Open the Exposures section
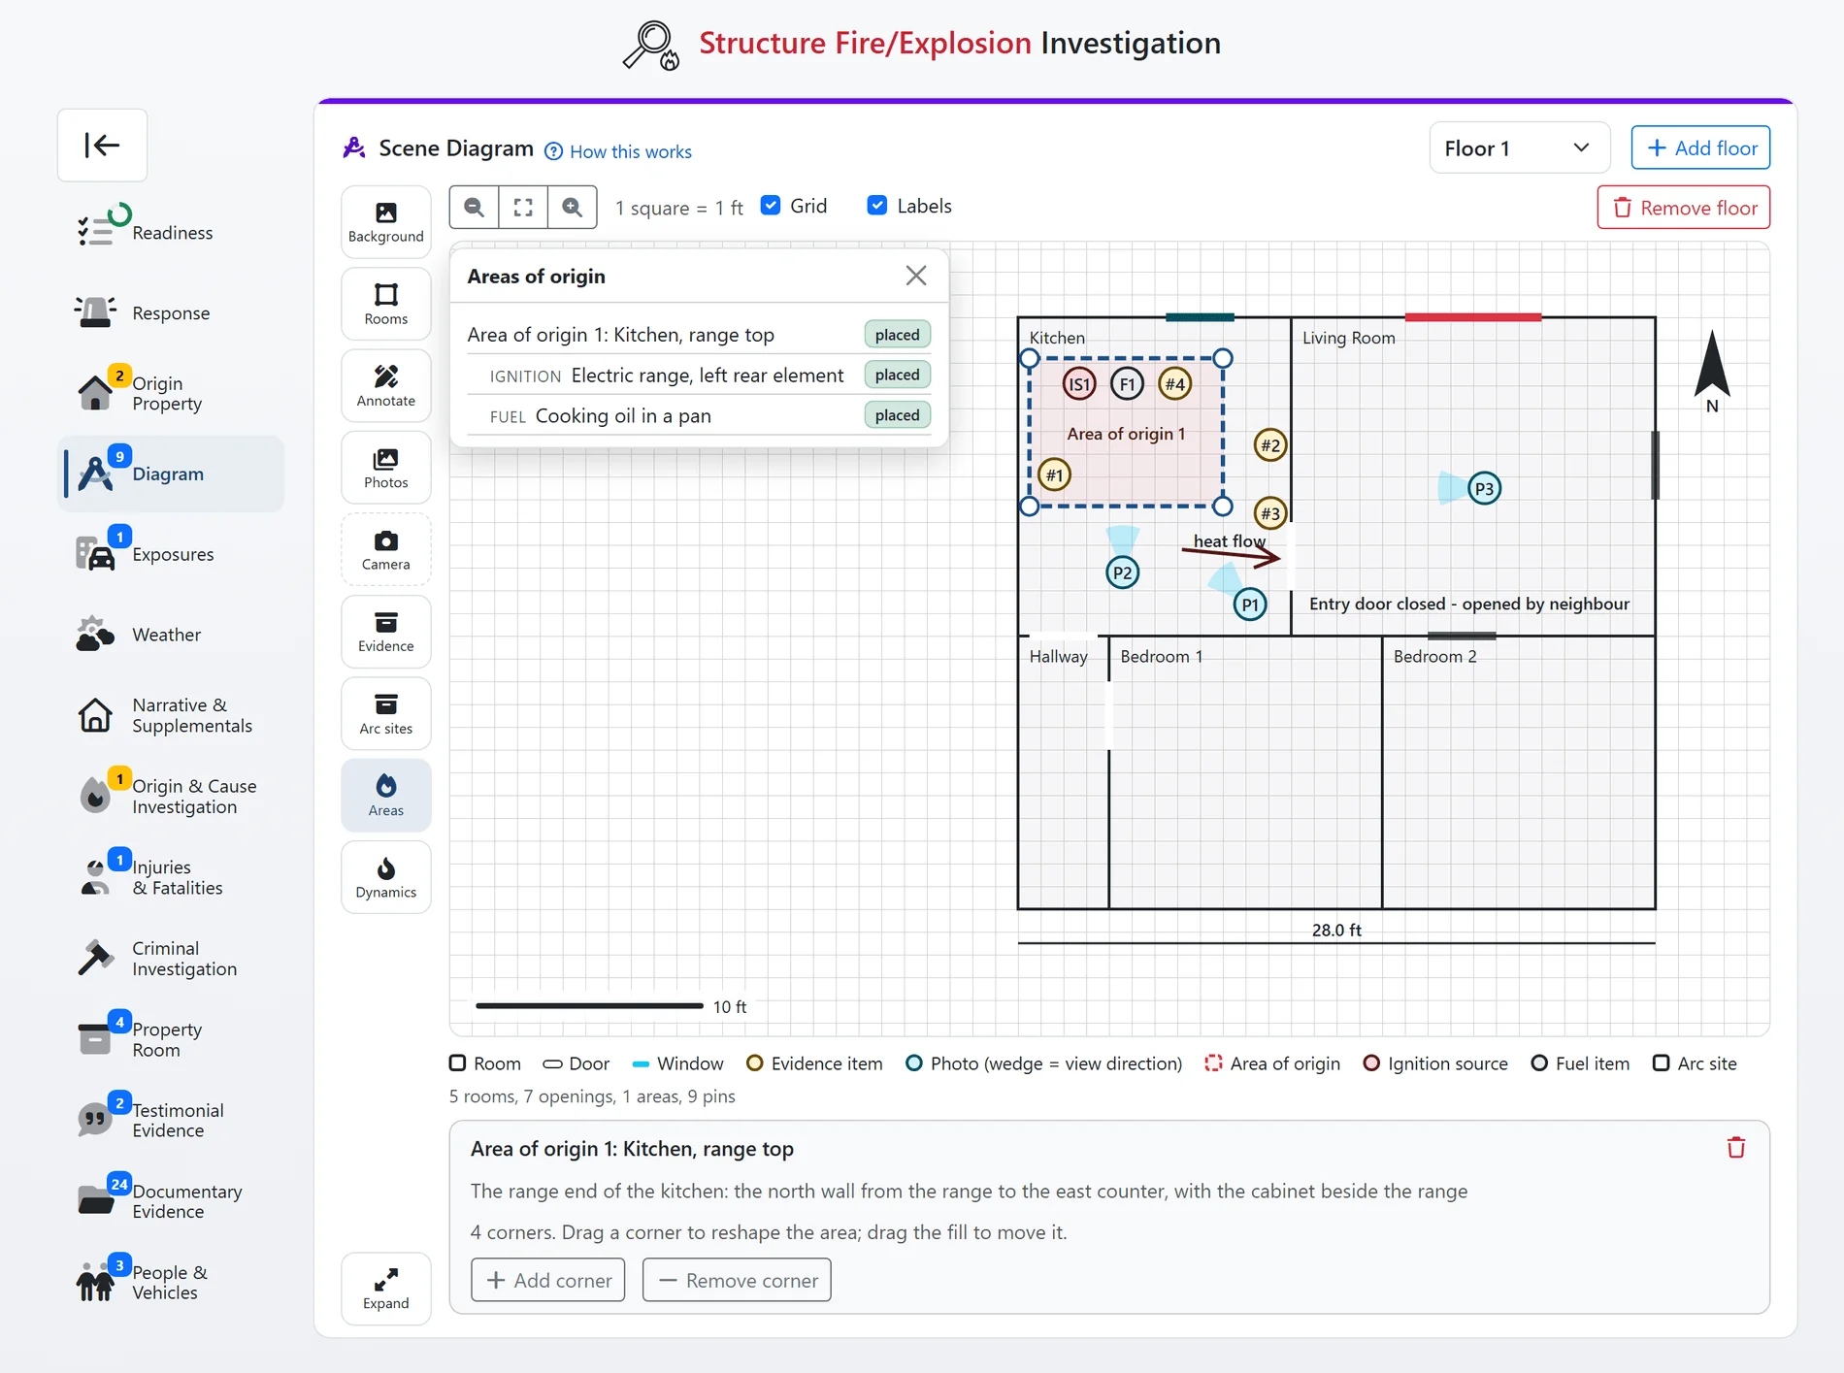Screen dimensions: 1844x1373 172,554
